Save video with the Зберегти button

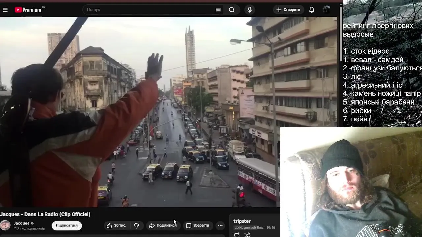click(197, 225)
